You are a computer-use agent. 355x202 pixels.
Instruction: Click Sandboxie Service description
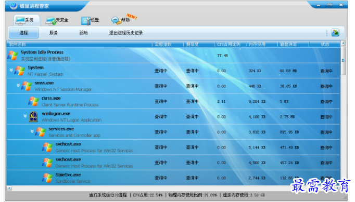click(x=73, y=181)
